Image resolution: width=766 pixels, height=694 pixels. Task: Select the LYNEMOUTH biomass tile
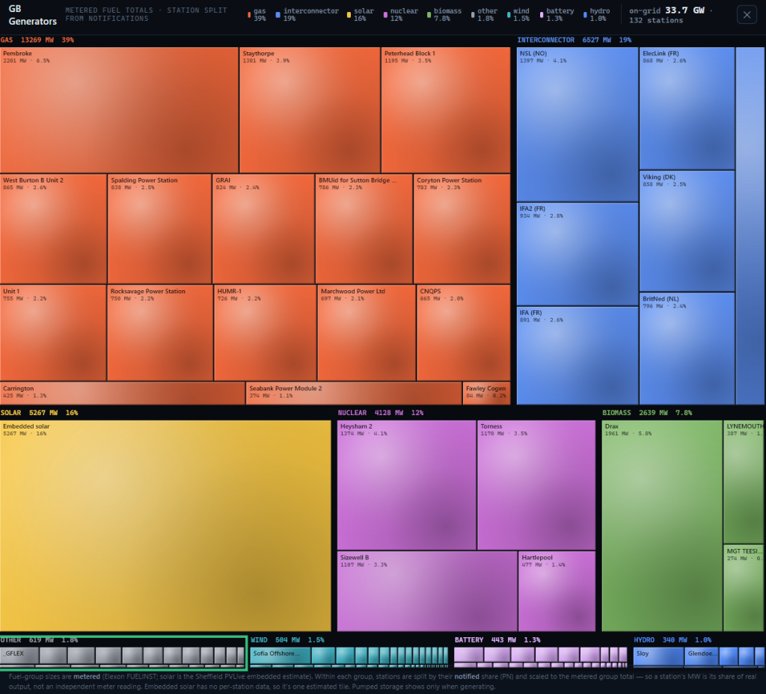coord(744,482)
